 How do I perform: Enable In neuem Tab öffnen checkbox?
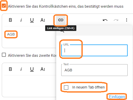pyautogui.click(x=66, y=87)
